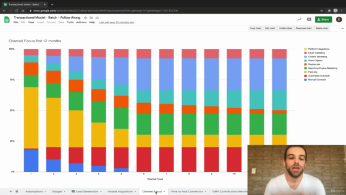This screenshot has height=195, width=346.
Task: Open the comments history icon
Action: (x=309, y=19)
